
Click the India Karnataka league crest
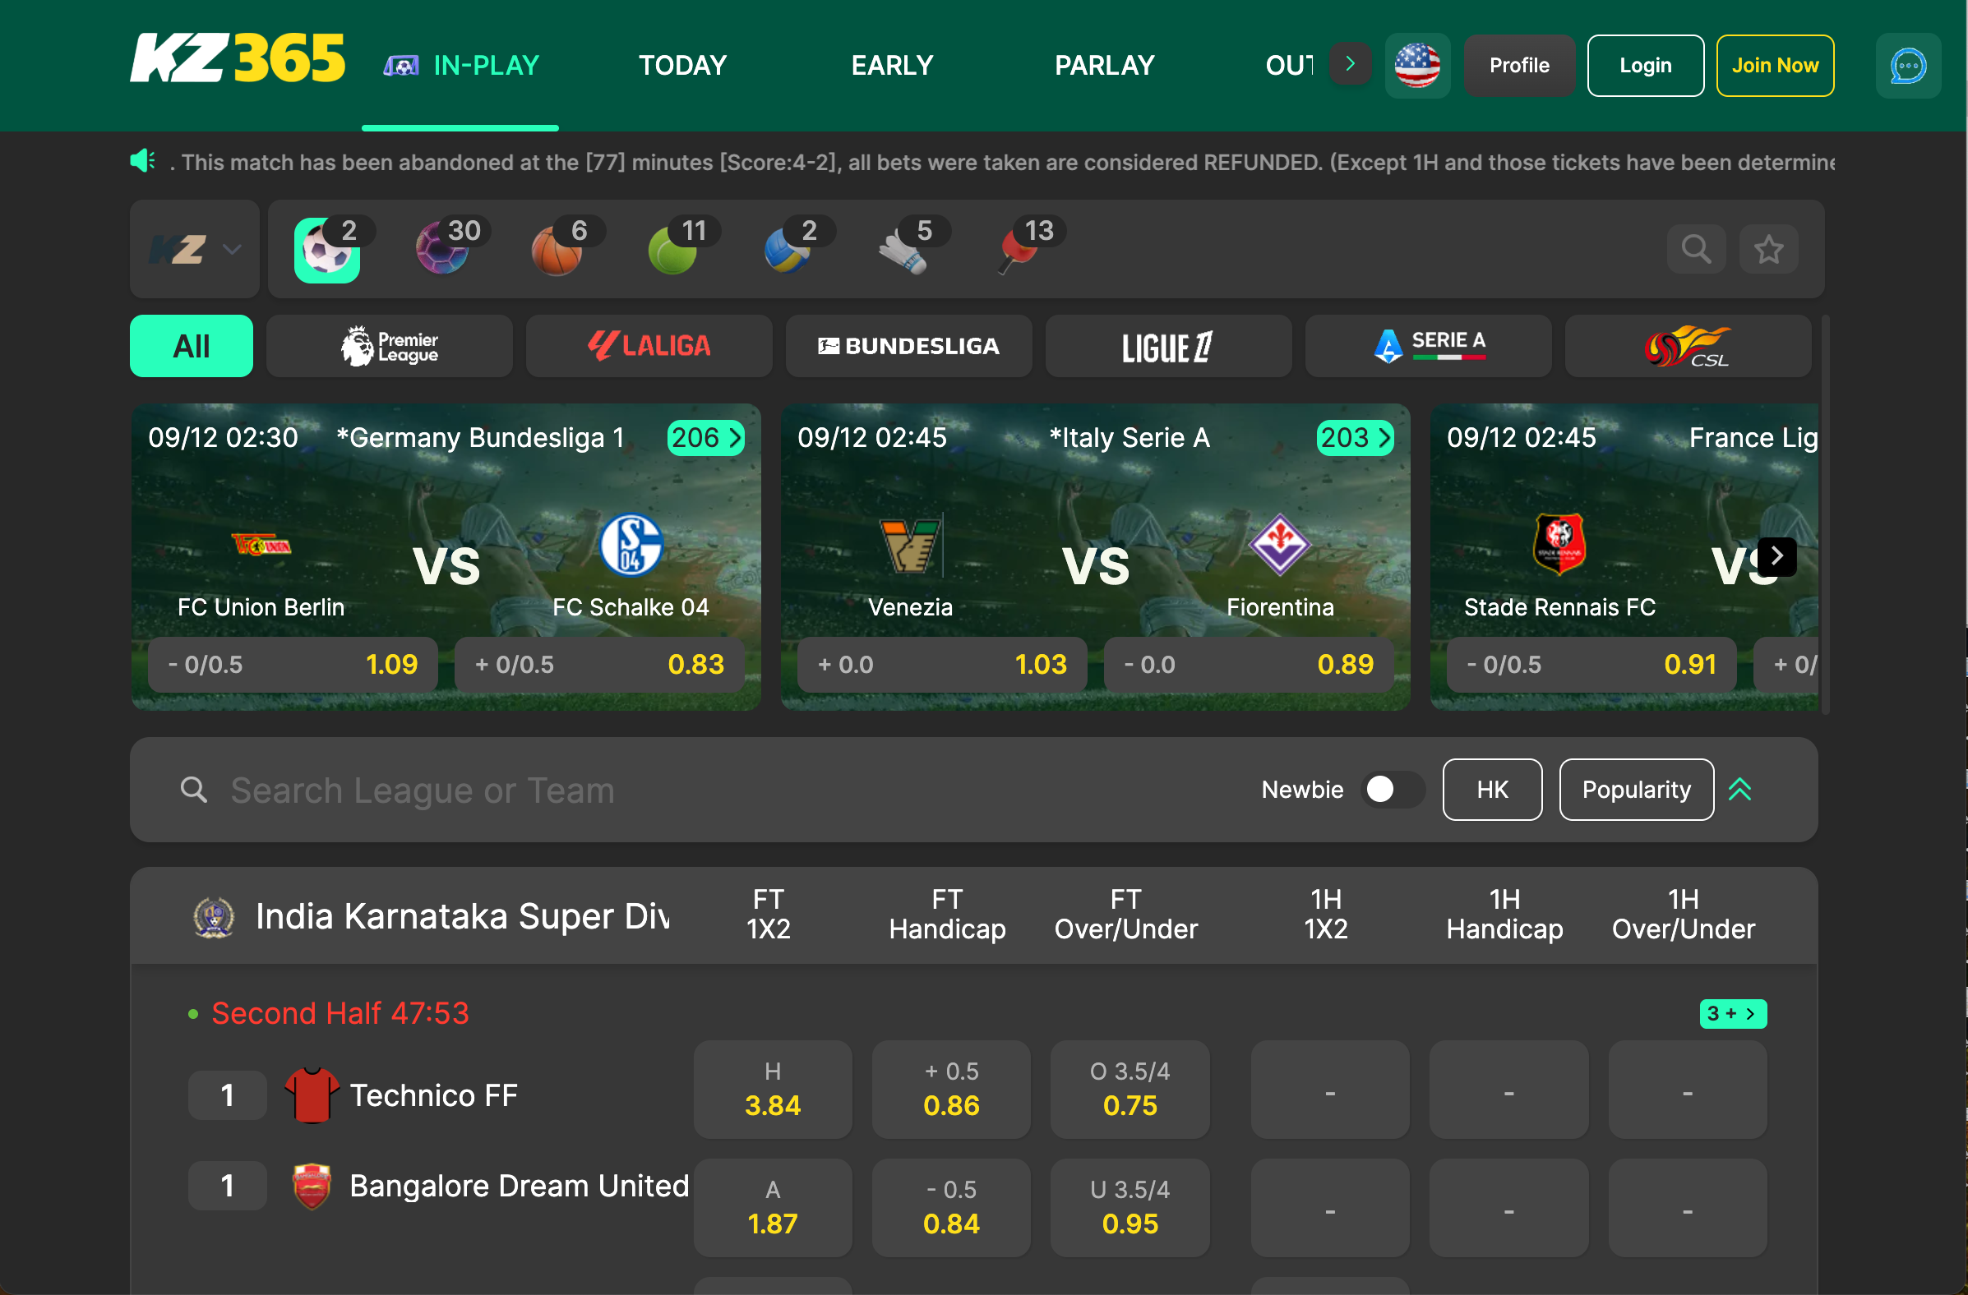[x=214, y=916]
